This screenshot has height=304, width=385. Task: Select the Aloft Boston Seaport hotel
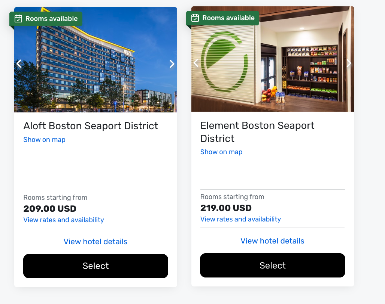tap(96, 266)
